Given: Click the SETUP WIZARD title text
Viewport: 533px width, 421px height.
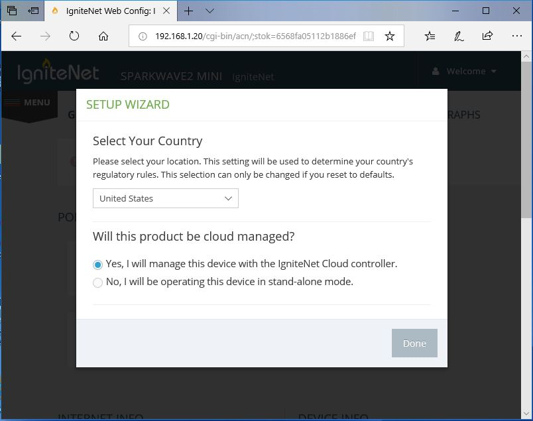Looking at the screenshot, I should (128, 104).
